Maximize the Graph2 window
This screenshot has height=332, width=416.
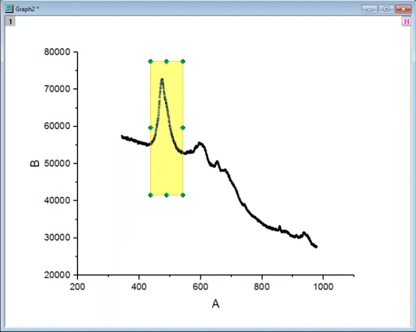386,9
